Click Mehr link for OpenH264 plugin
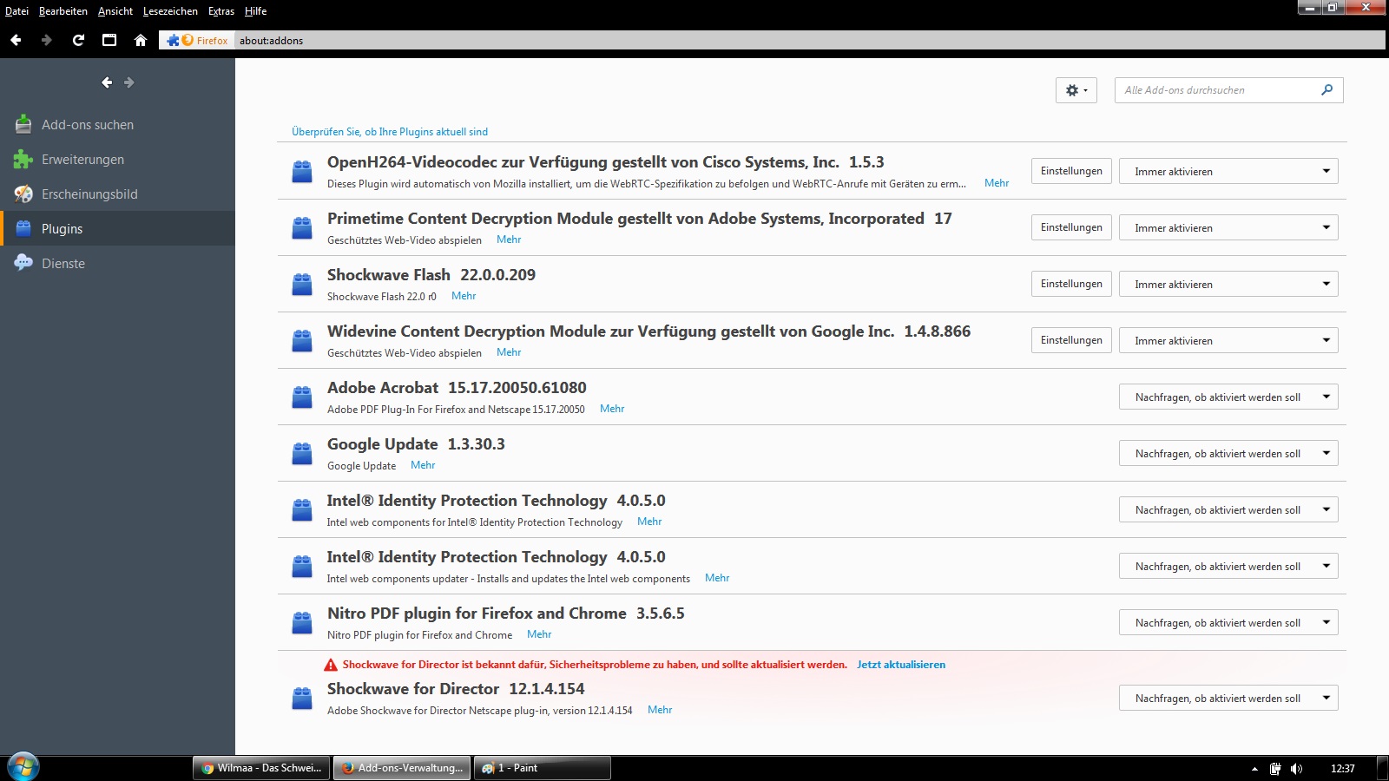This screenshot has width=1389, height=781. click(997, 183)
